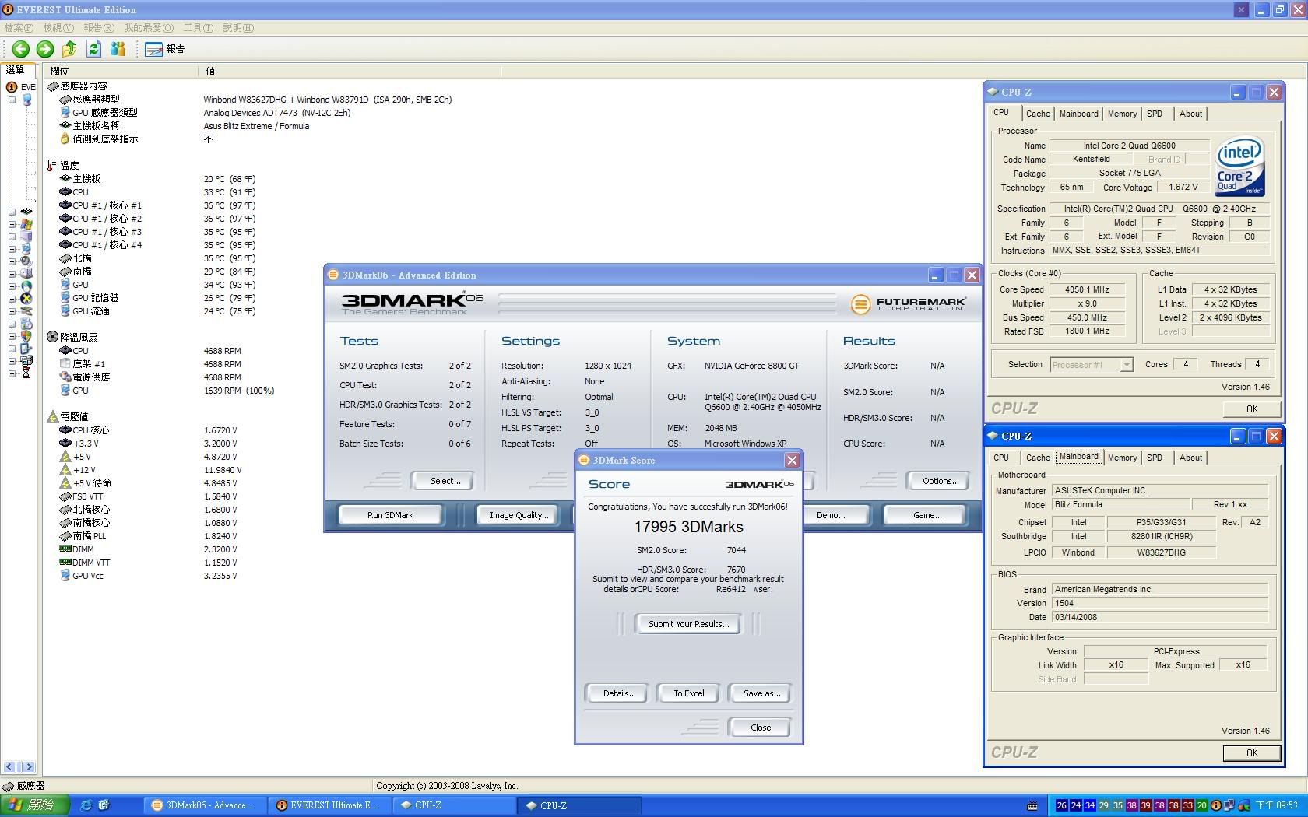The height and width of the screenshot is (817, 1308).
Task: Click Image Quality... button in 3DMark06
Action: point(519,515)
